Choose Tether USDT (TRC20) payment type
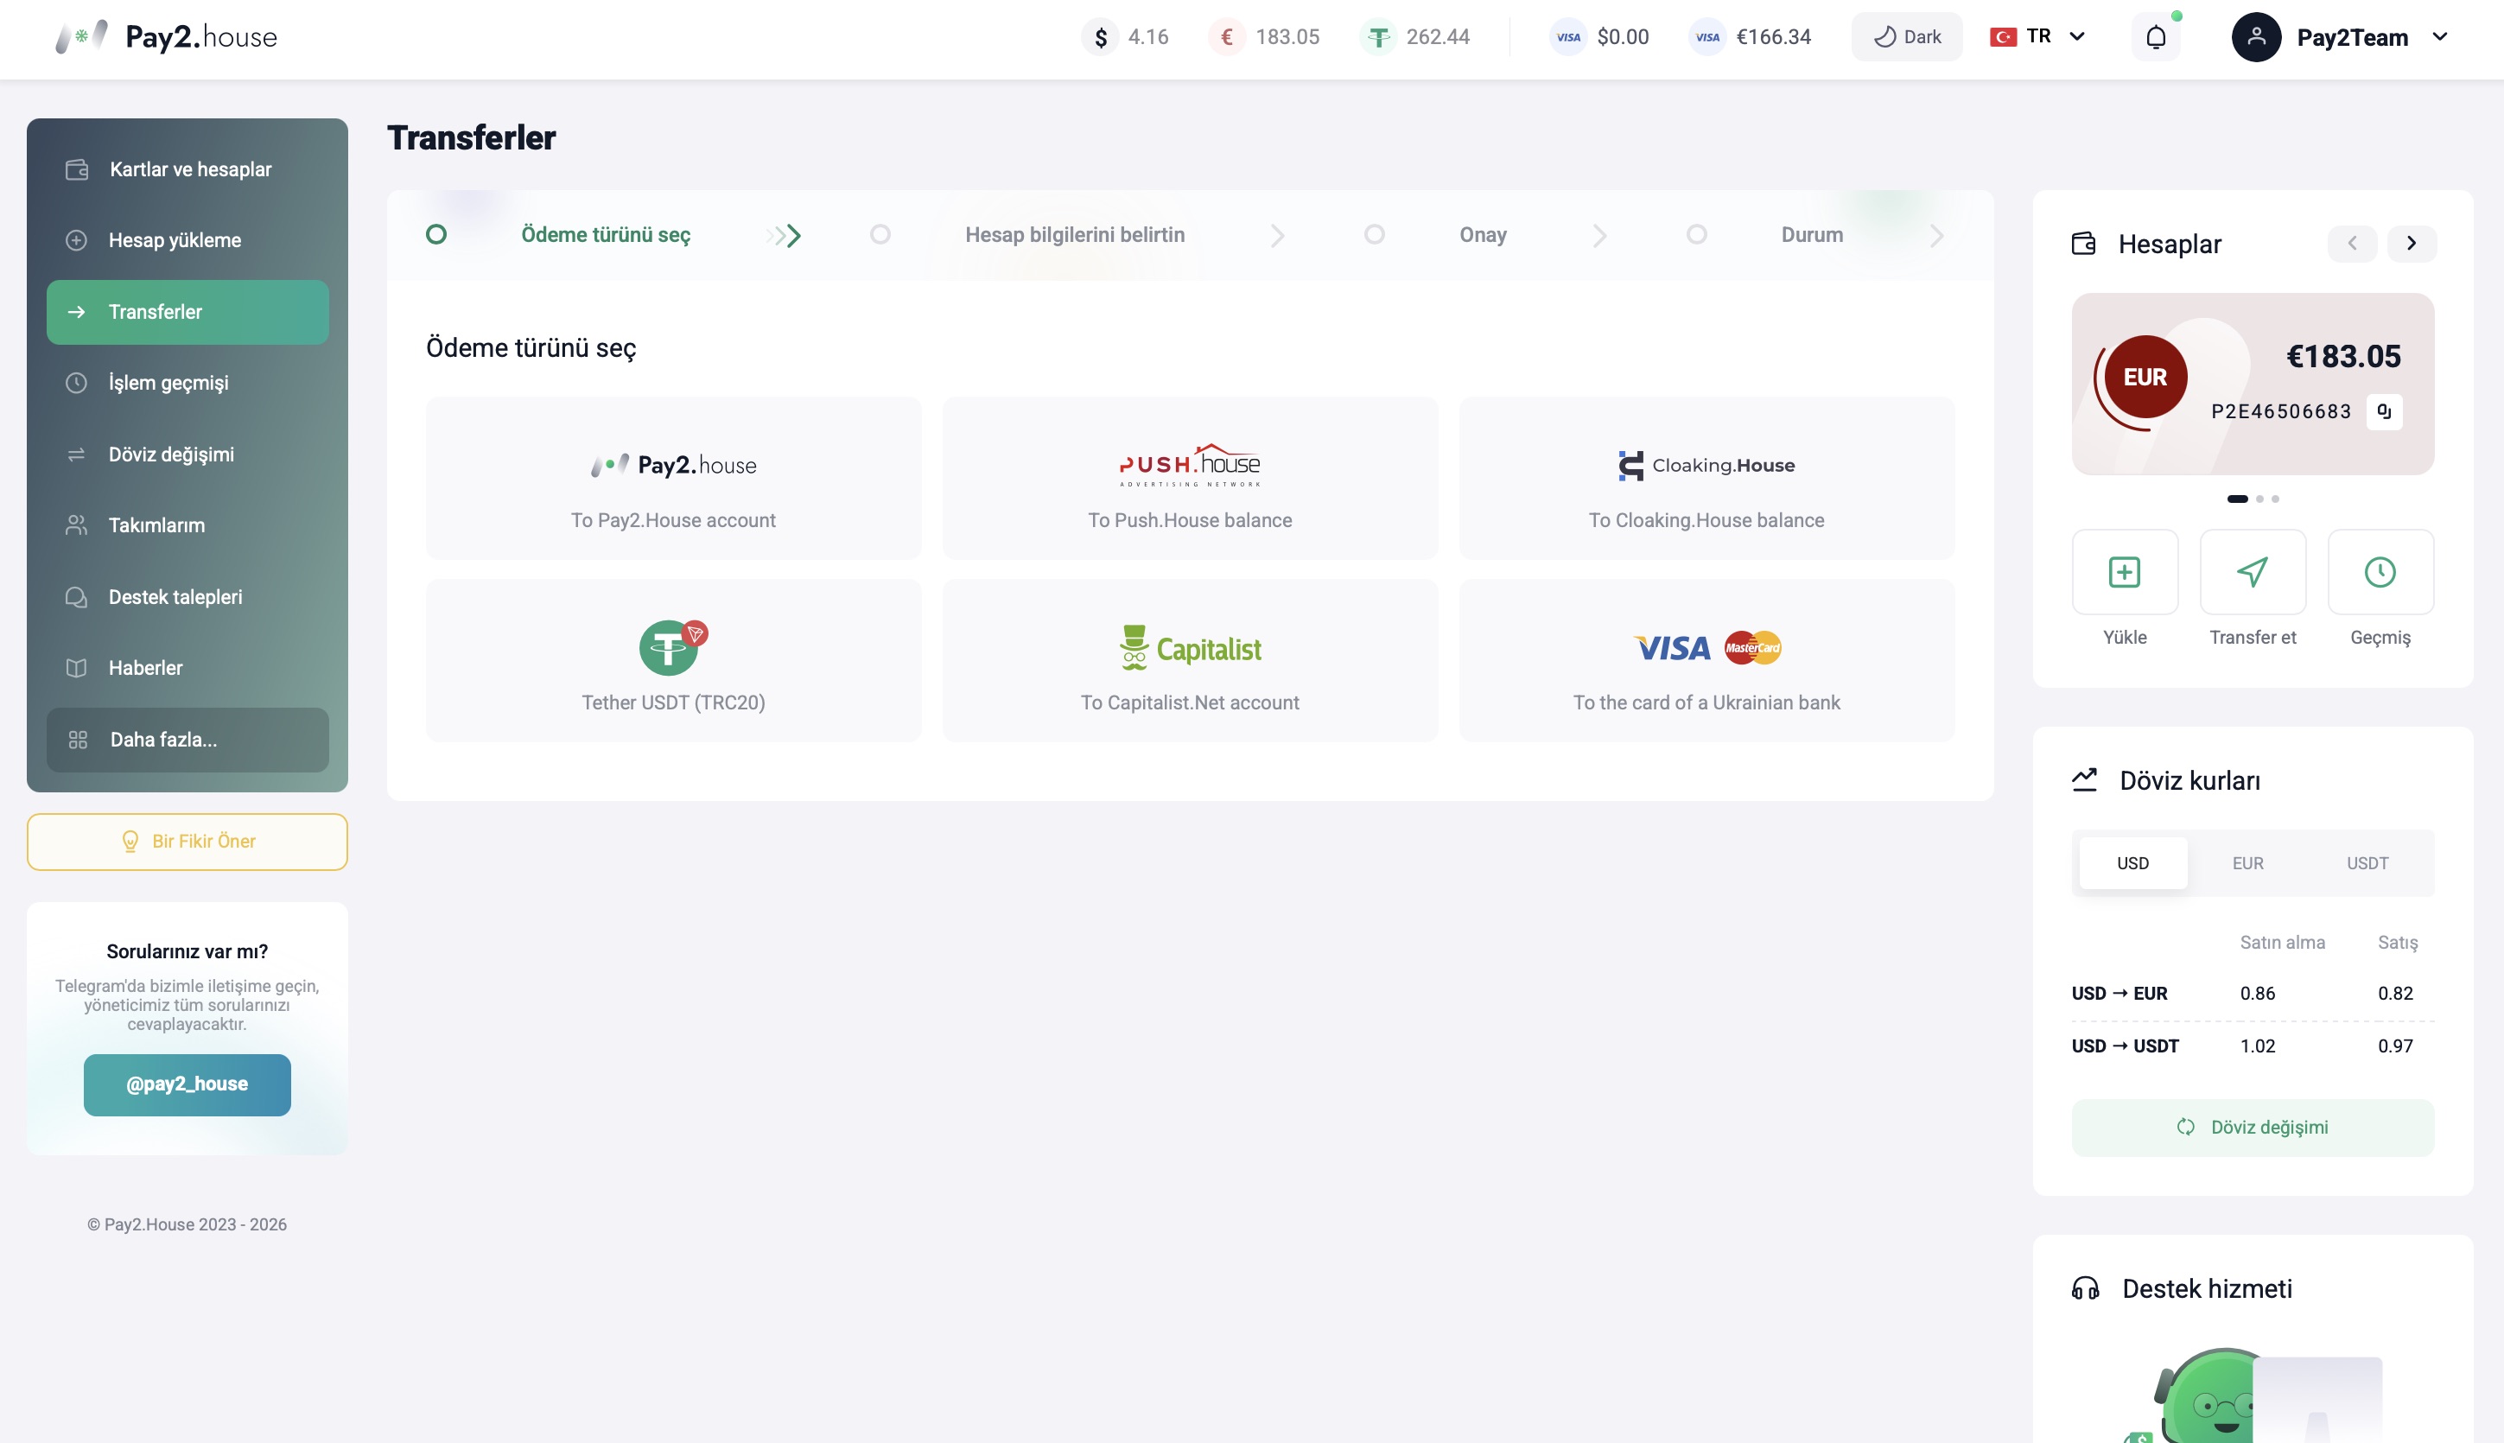Screen dimensions: 2504x1443 pyautogui.click(x=674, y=661)
